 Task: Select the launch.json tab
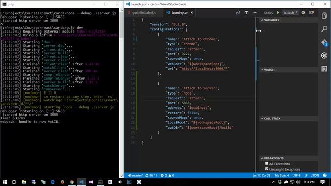[x=179, y=13]
